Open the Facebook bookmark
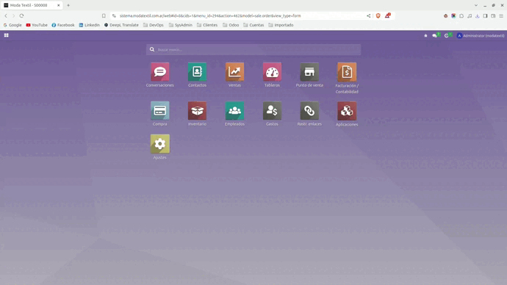The image size is (507, 285). click(63, 25)
